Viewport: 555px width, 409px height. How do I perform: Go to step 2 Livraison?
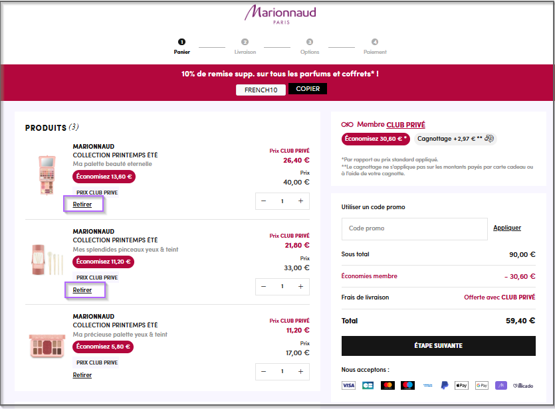tap(245, 46)
